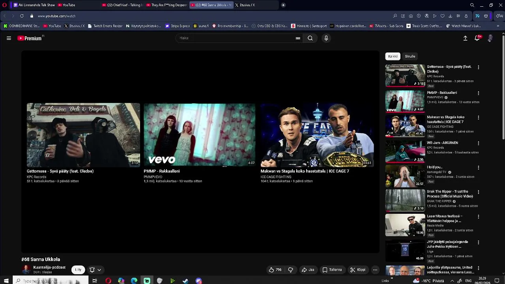
Task: Open options menu for Laserhitsaus testissä video
Action: point(478,217)
